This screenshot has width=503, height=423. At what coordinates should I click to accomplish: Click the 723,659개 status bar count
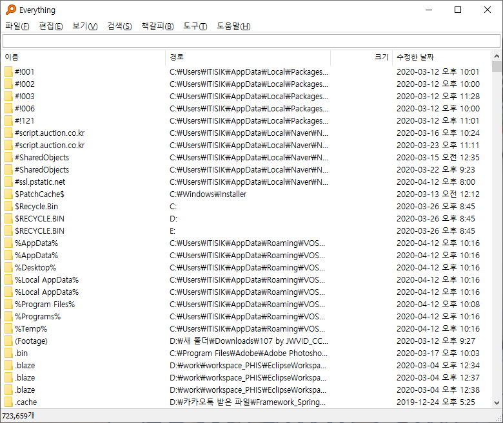18,416
